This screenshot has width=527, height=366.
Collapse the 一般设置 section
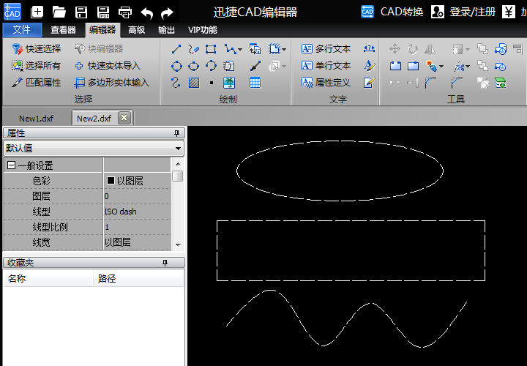(11, 165)
